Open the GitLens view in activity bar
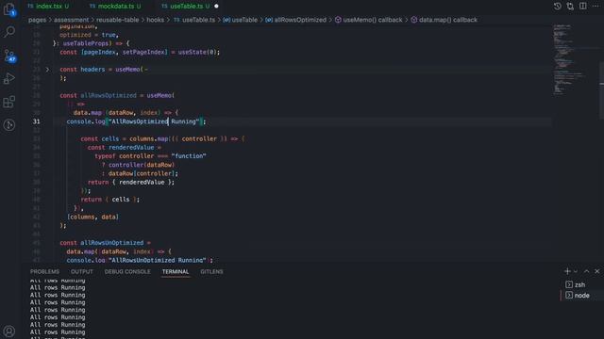 [x=9, y=125]
